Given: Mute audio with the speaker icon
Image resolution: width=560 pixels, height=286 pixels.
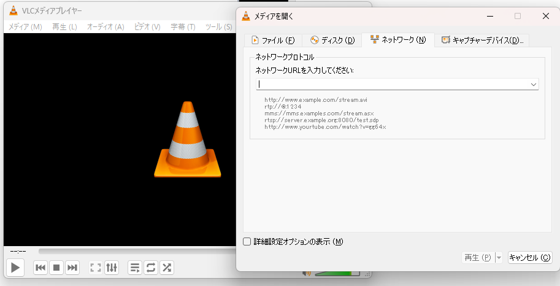Looking at the screenshot, I should coord(307,274).
